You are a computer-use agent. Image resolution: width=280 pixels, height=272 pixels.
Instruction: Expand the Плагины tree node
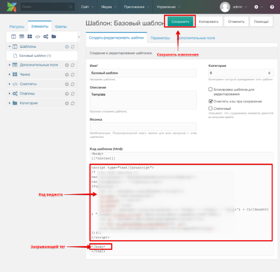(x=10, y=94)
